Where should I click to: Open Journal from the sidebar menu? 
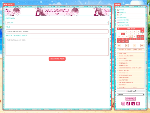click(123, 18)
